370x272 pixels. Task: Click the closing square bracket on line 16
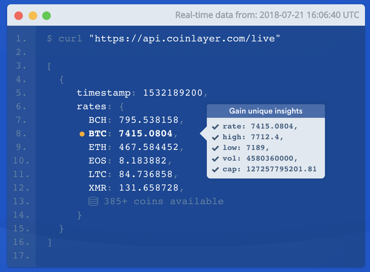tap(49, 242)
